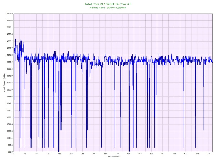Click the chart title 'Intel Core i9 13900H P-Core #5'

(108, 4)
